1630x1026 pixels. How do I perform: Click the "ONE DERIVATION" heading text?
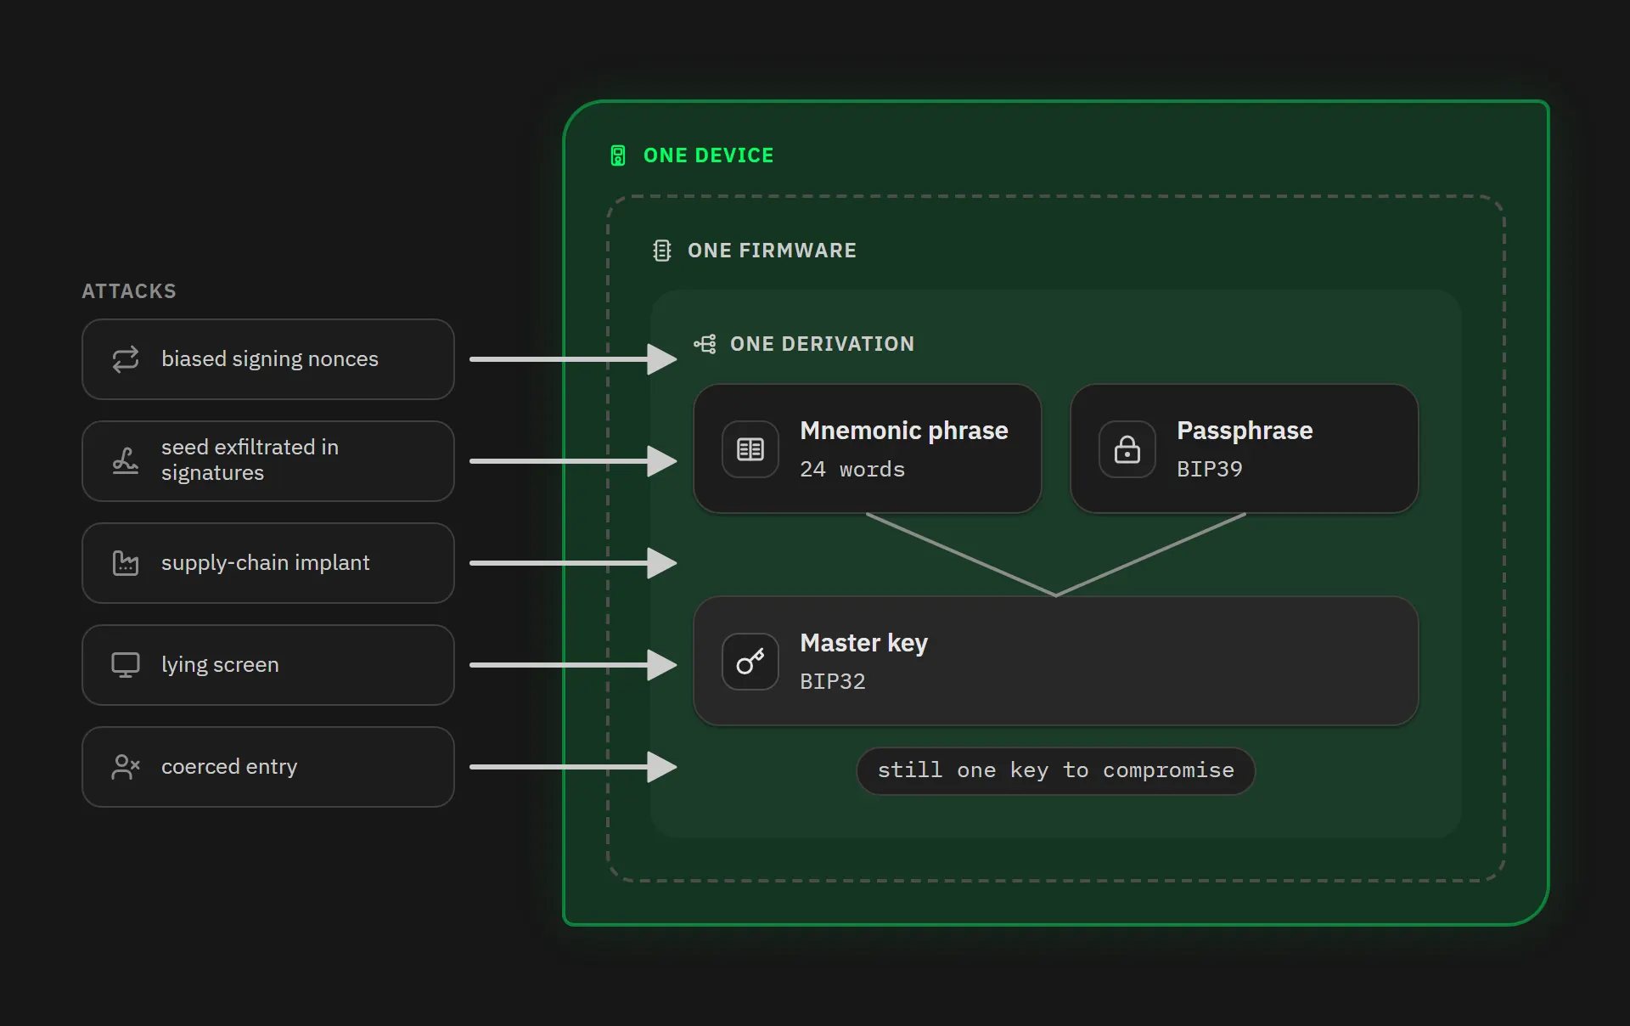click(x=822, y=344)
